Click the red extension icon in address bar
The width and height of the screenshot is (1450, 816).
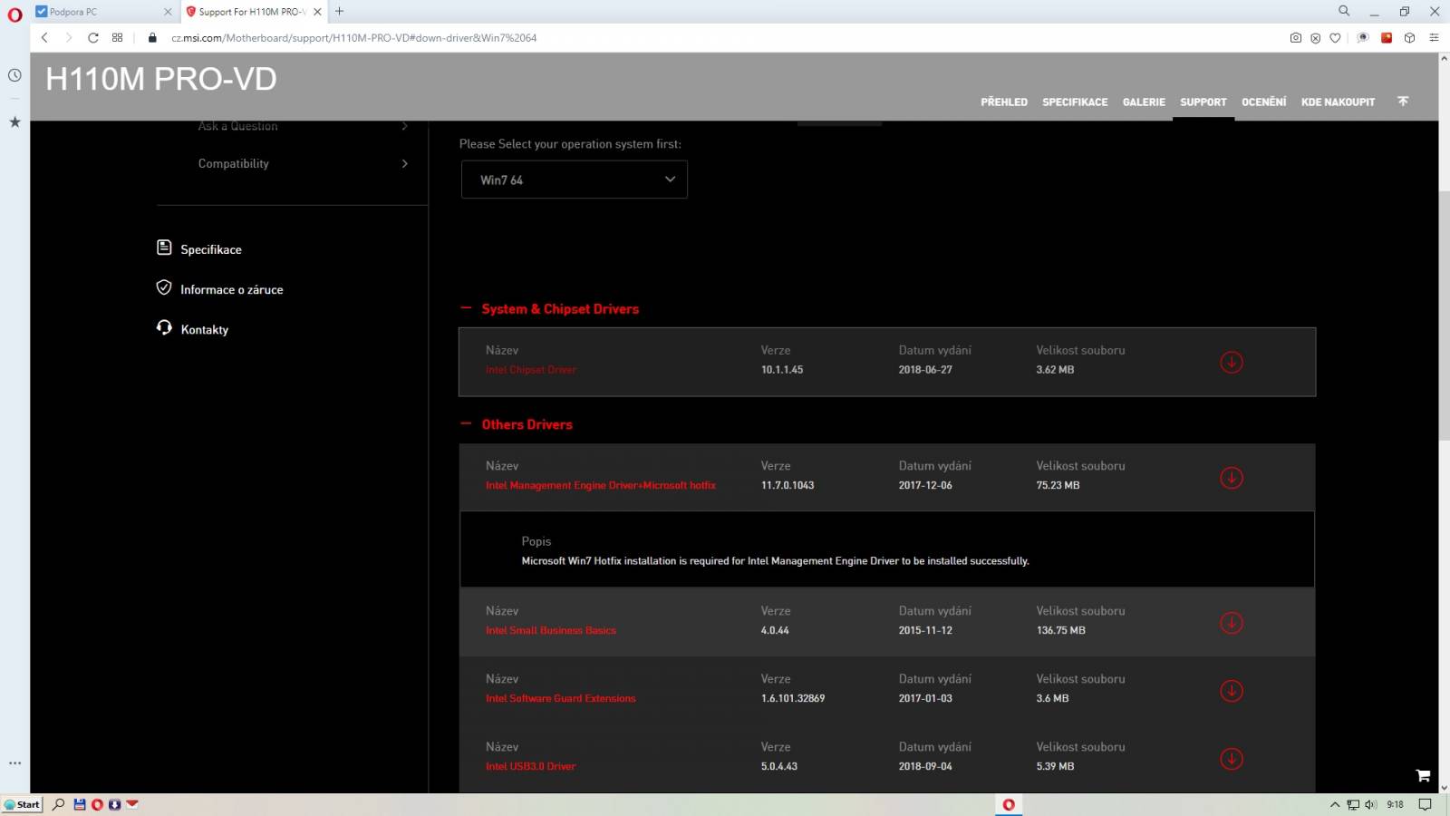coord(1386,38)
